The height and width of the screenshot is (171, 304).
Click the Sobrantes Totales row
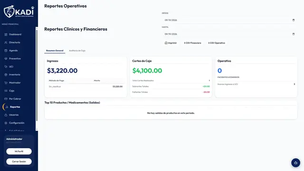pos(171,86)
